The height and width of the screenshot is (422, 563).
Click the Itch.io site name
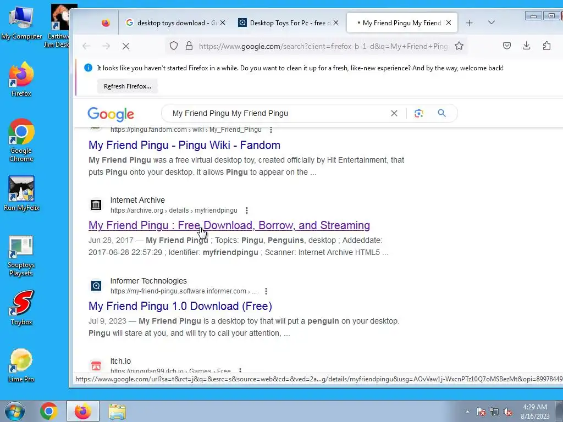(120, 362)
